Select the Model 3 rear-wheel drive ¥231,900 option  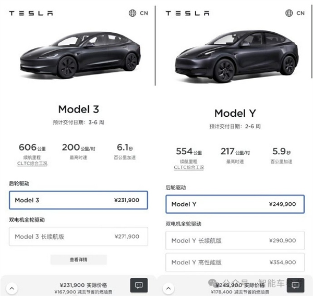[x=78, y=200]
